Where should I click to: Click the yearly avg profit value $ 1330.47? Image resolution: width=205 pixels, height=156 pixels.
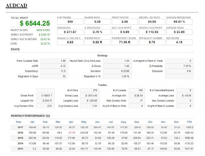44,35
